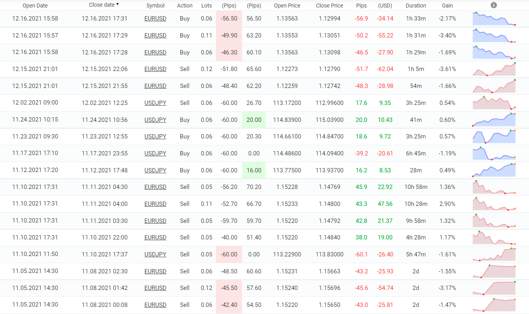The width and height of the screenshot is (529, 314).
Task: Sort the table by Open Date column
Action: (34, 6)
